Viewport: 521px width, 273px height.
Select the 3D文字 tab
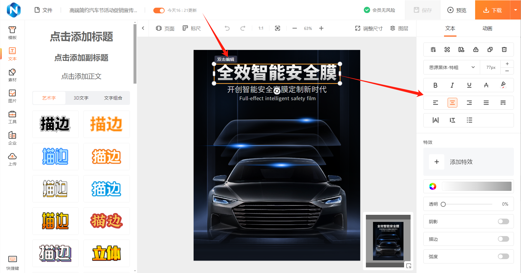(x=81, y=98)
